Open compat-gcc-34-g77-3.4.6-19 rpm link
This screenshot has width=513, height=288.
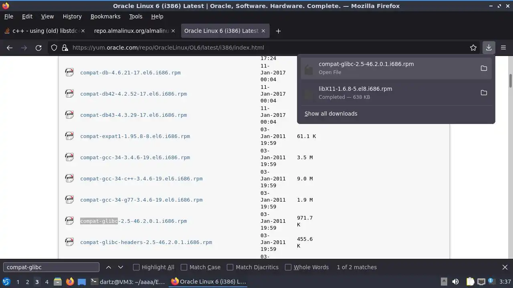point(141,200)
